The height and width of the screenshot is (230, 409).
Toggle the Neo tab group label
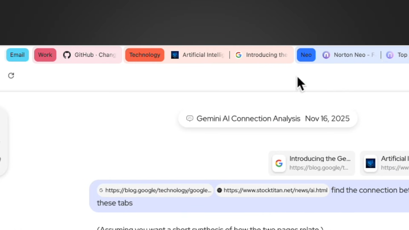tap(306, 55)
